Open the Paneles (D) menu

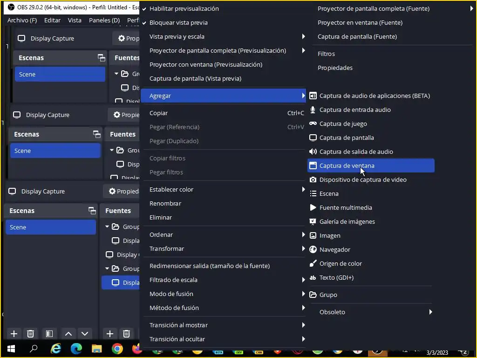(104, 20)
